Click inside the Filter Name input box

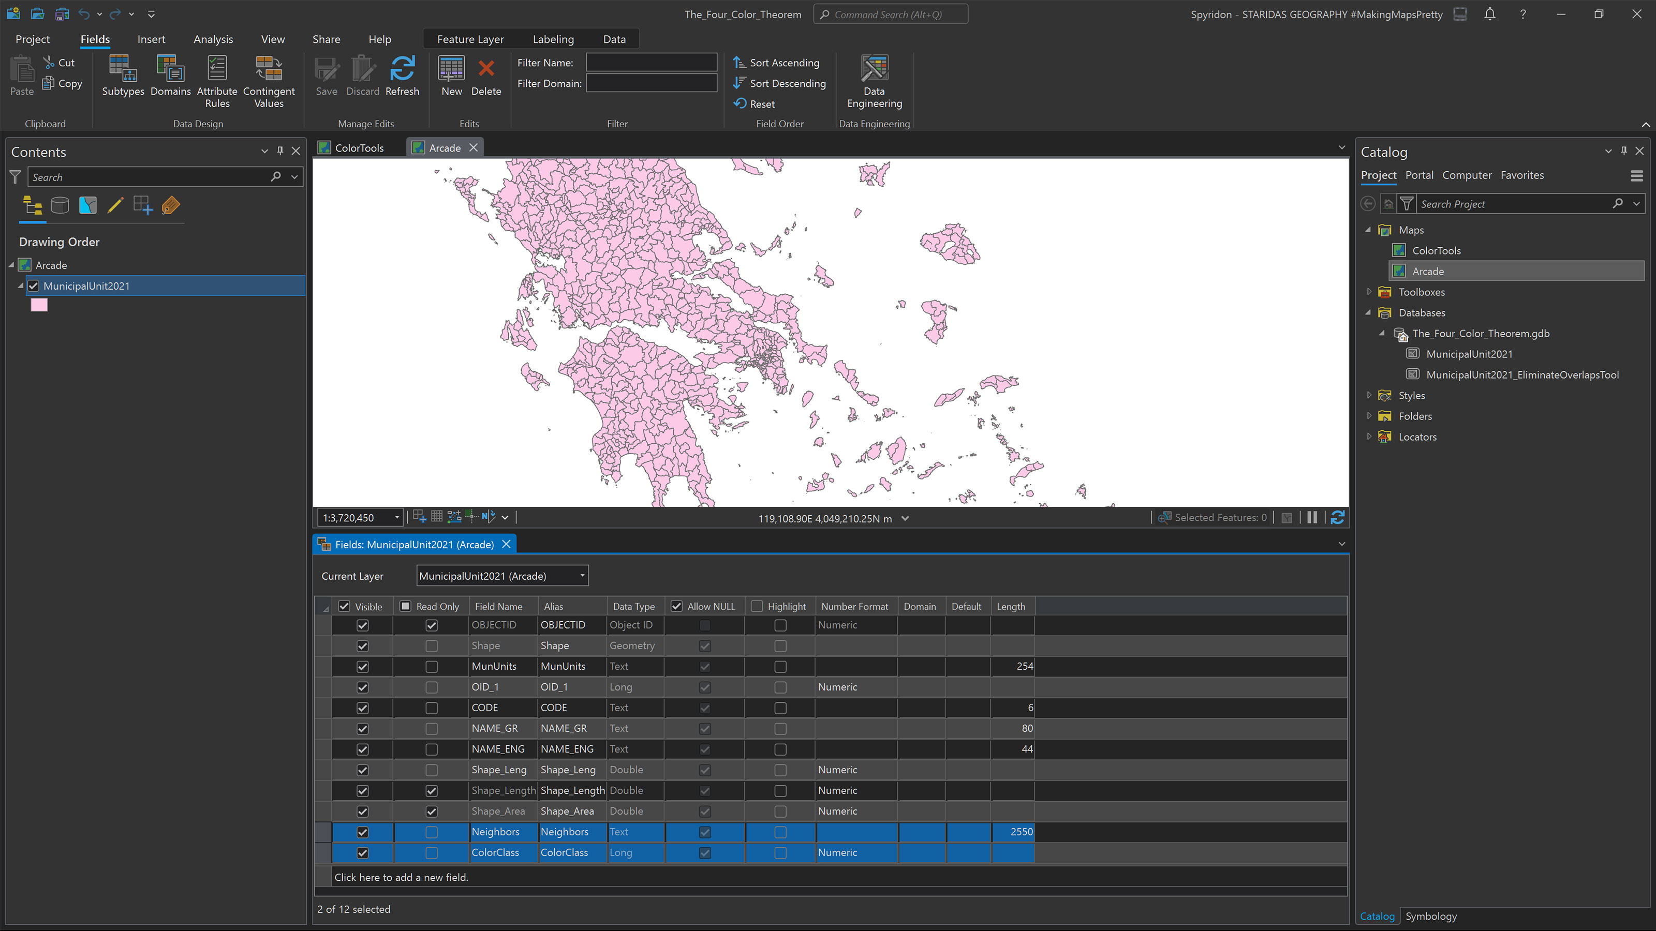(650, 62)
